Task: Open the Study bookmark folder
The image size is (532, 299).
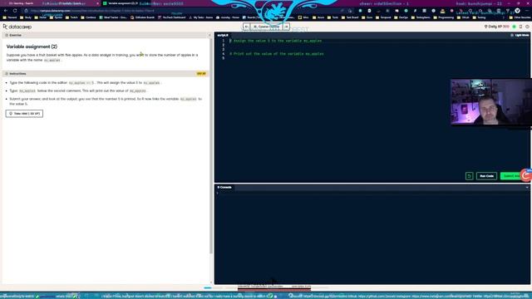Action: tap(26, 17)
